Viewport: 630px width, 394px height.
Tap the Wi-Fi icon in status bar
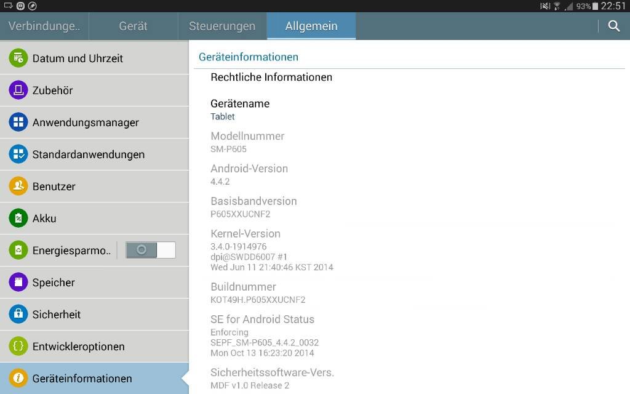tap(557, 6)
